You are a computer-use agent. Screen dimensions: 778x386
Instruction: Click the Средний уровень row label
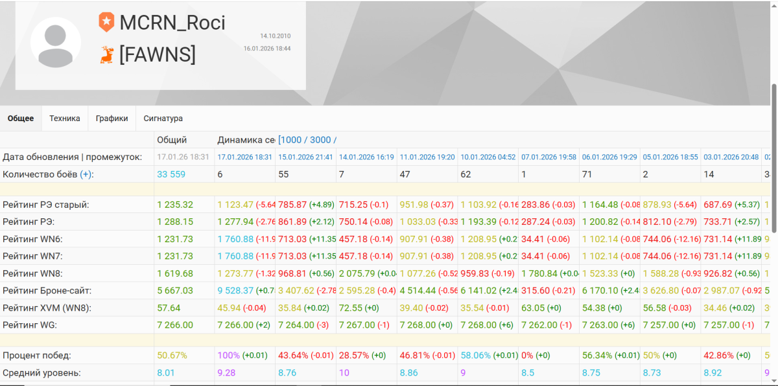pyautogui.click(x=42, y=373)
